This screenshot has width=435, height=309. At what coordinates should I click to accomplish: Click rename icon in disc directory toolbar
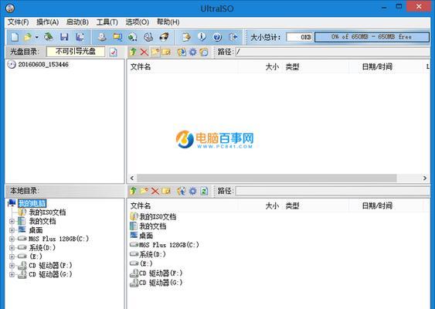pos(166,52)
